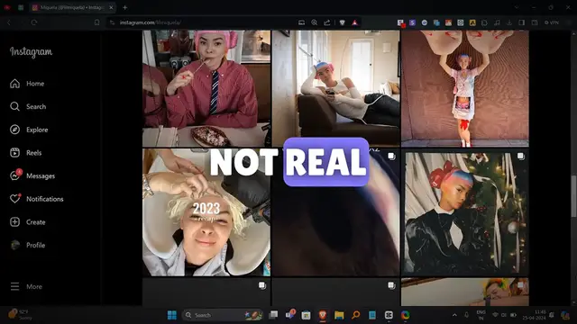The width and height of the screenshot is (577, 324).
Task: Click the Create plus icon
Action: [x=14, y=222]
